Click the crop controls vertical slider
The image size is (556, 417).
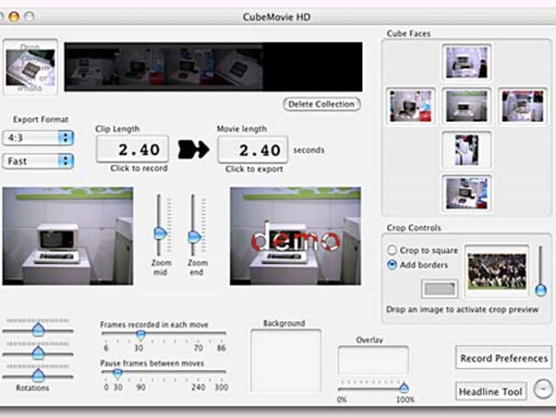tap(541, 271)
